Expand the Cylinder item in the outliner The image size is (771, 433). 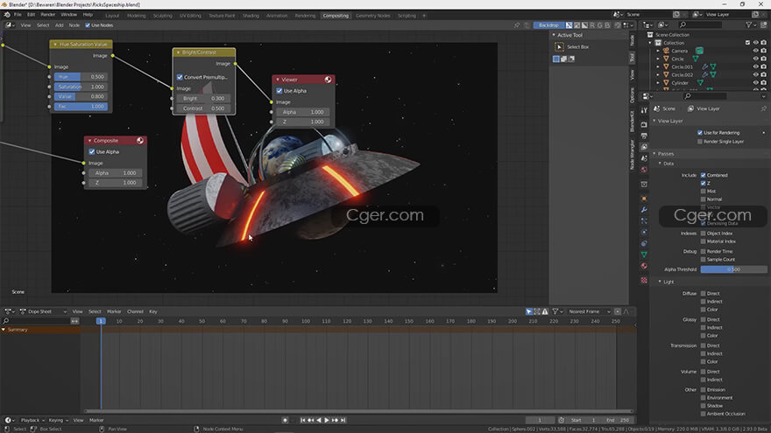pyautogui.click(x=658, y=83)
